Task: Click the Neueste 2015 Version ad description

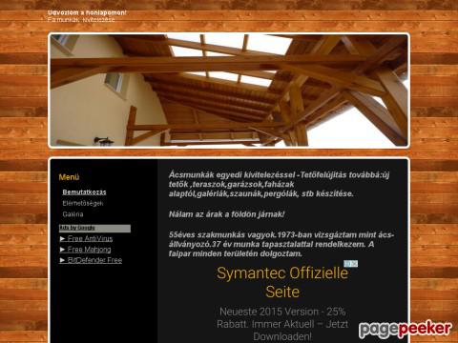Action: [x=282, y=324]
